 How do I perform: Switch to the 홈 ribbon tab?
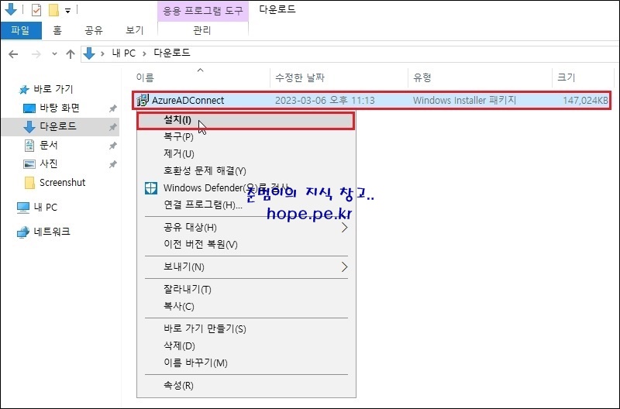point(57,30)
